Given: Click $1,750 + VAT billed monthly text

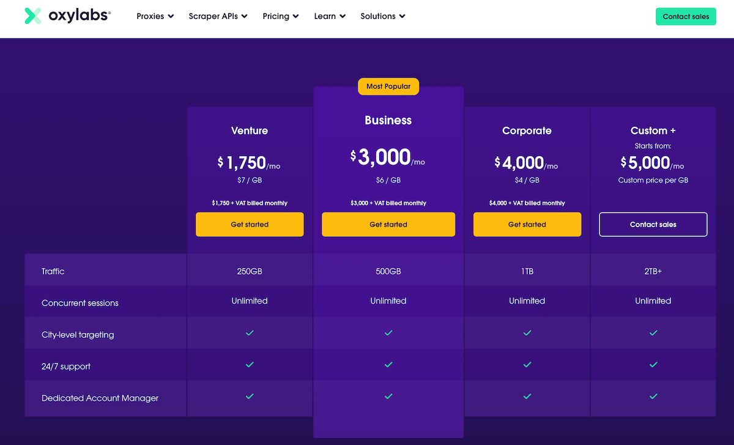Looking at the screenshot, I should coord(250,203).
